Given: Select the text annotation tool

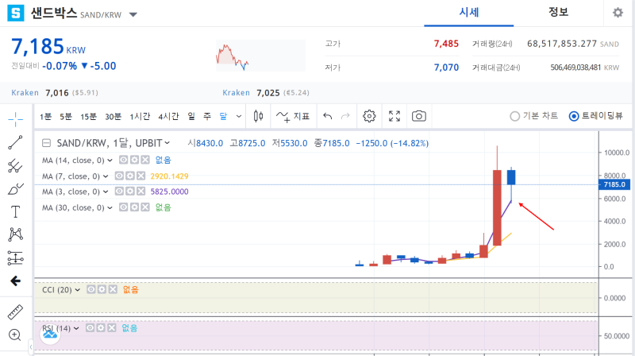Looking at the screenshot, I should 15,211.
